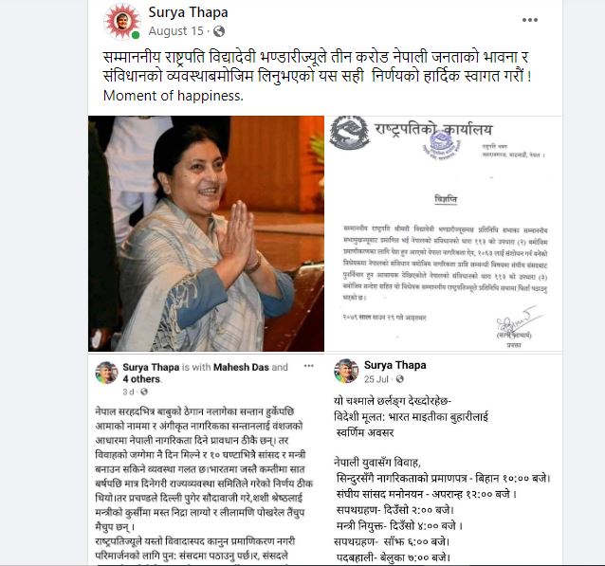Open the post options three-dot menu

(530, 20)
